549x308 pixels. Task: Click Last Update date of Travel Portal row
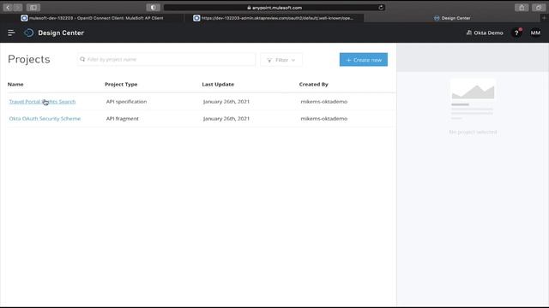pyautogui.click(x=226, y=102)
